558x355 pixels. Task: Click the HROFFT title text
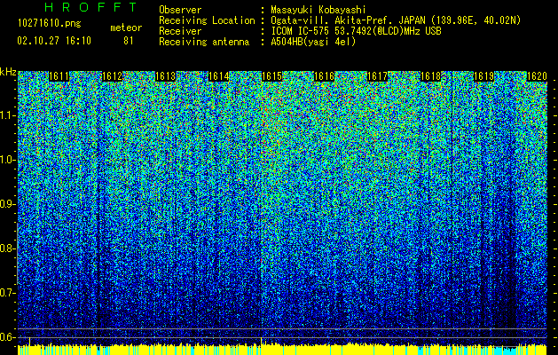[x=91, y=7]
